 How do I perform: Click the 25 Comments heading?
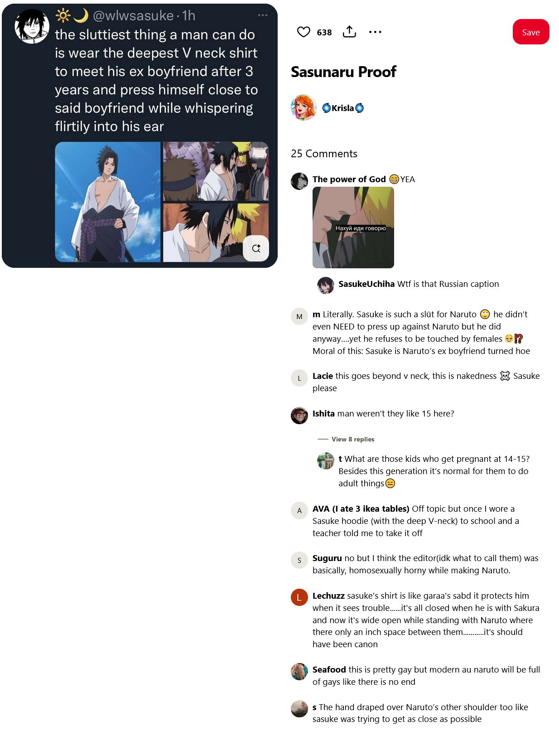324,154
